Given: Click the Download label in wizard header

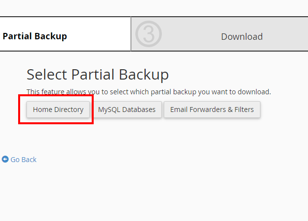Looking at the screenshot, I should tap(242, 37).
